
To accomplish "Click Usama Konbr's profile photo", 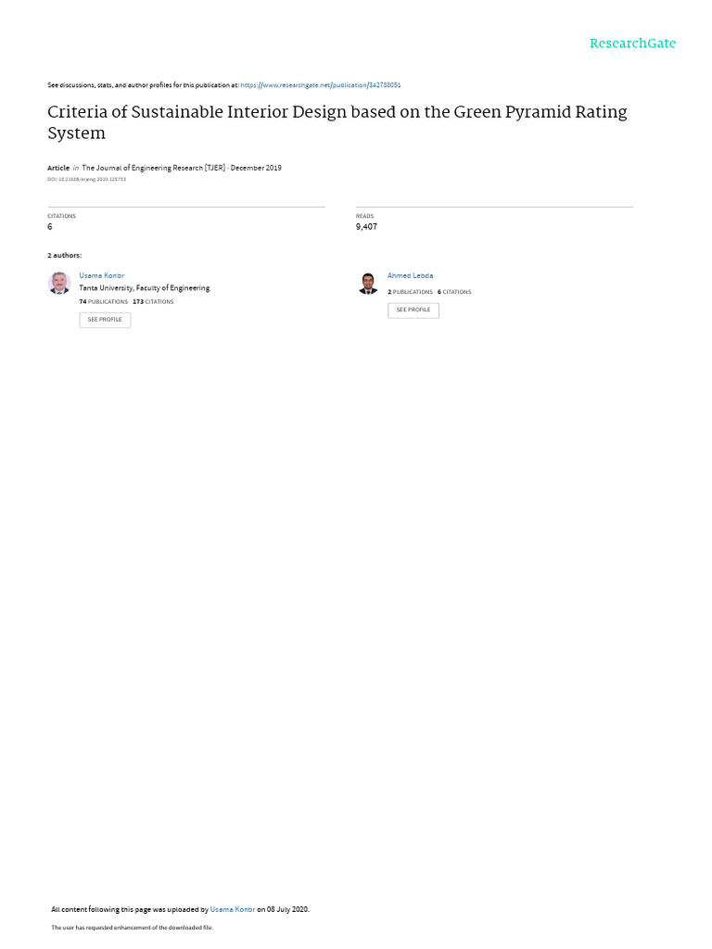I will [x=59, y=283].
